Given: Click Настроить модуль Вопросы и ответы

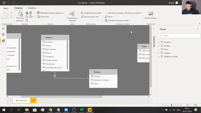Looking at the screenshot, I should pos(123,13).
